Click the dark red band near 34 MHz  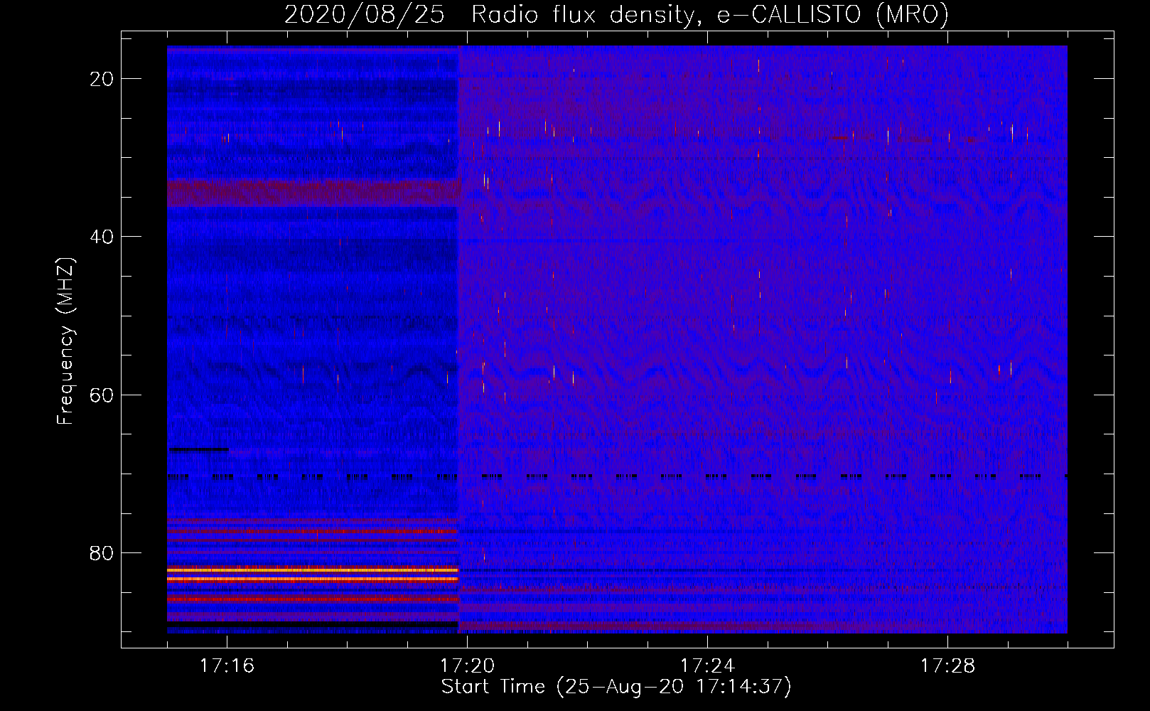313,193
